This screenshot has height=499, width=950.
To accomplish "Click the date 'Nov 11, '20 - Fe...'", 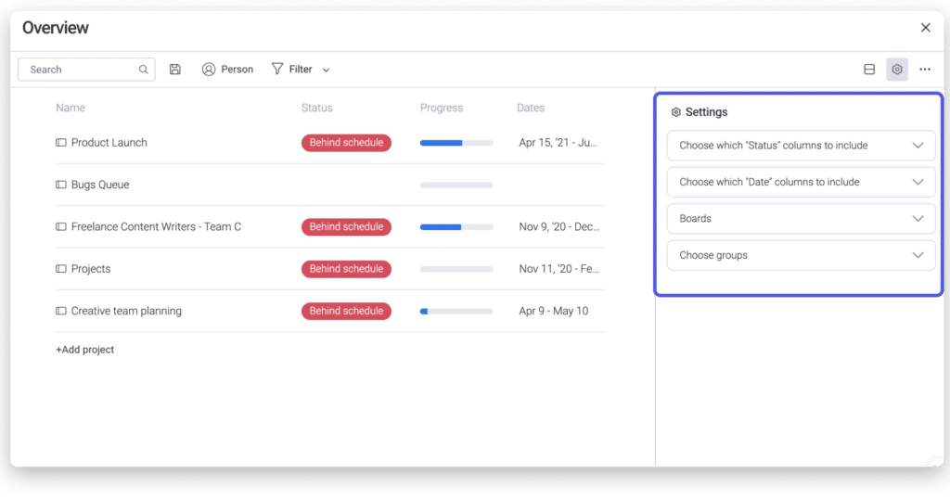I will point(559,269).
